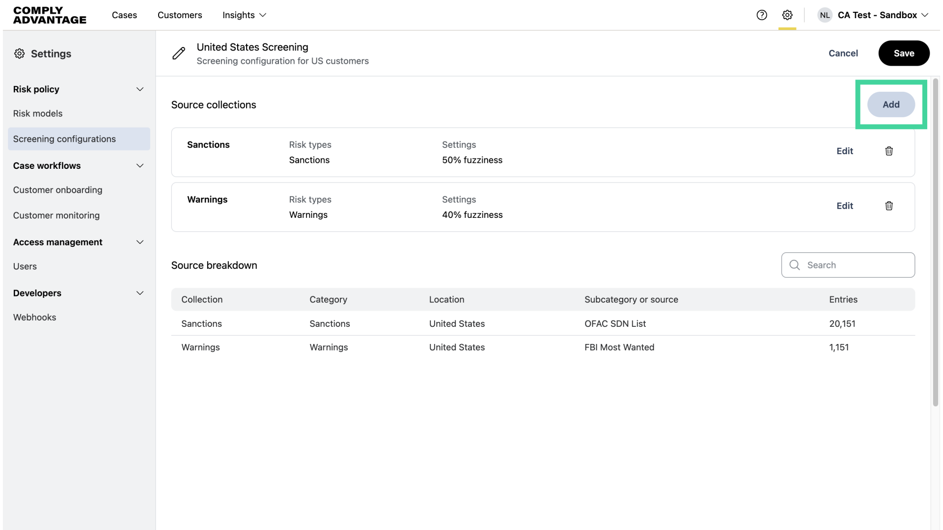Collapse the Access management section
The width and height of the screenshot is (943, 530).
pyautogui.click(x=140, y=242)
